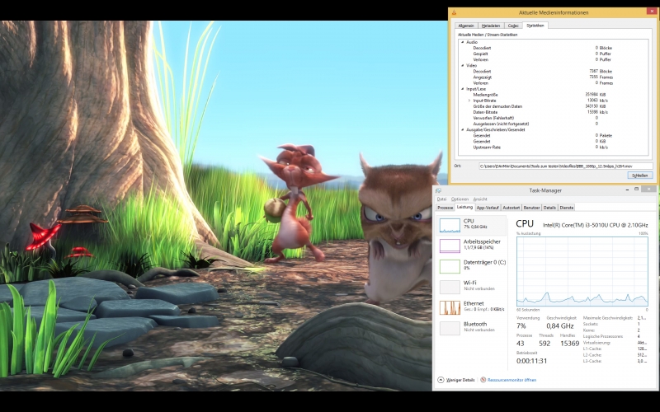The height and width of the screenshot is (412, 660).
Task: Select the CPU graph thumbnail in the sidebar
Action: coord(450,225)
